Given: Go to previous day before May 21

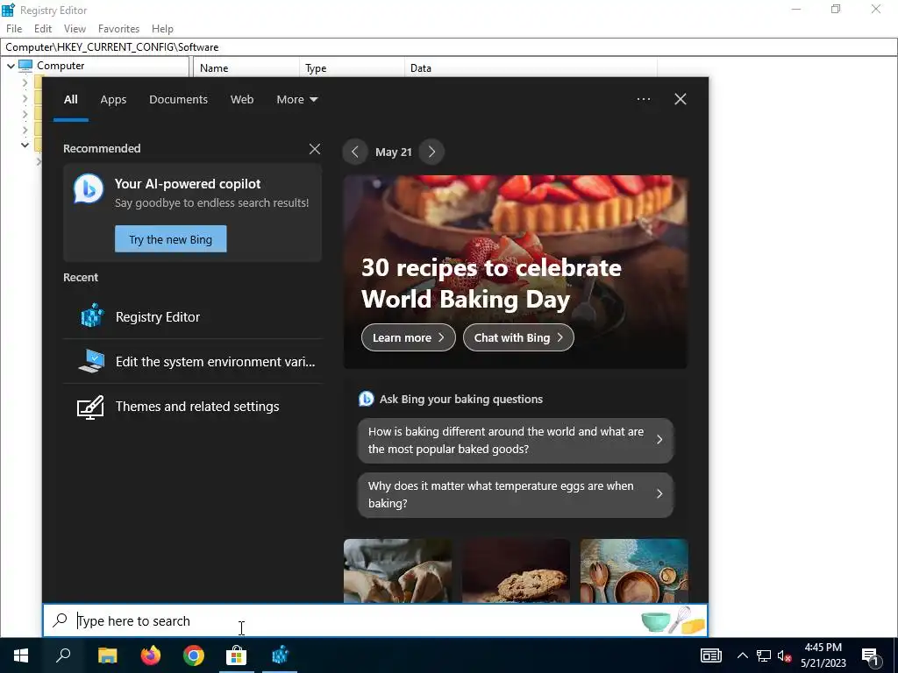Looking at the screenshot, I should (355, 152).
